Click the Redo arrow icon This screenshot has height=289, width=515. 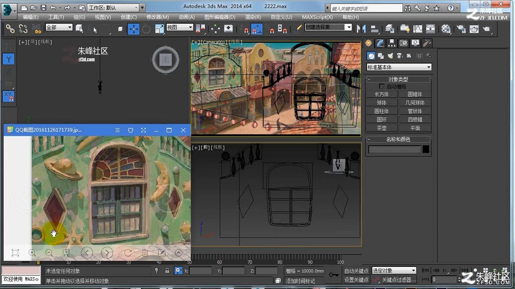(x=67, y=8)
